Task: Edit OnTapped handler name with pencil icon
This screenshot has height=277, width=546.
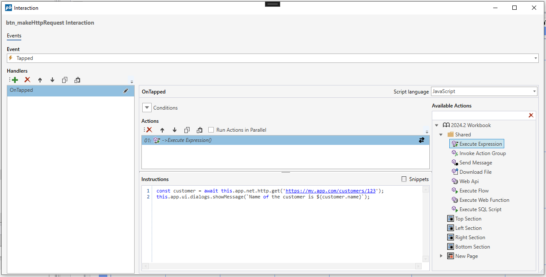Action: coord(126,90)
